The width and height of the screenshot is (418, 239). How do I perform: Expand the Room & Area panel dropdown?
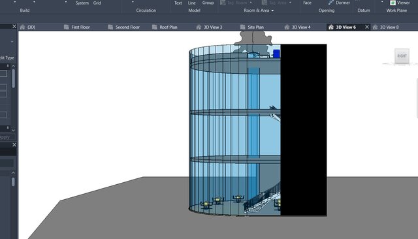(272, 10)
